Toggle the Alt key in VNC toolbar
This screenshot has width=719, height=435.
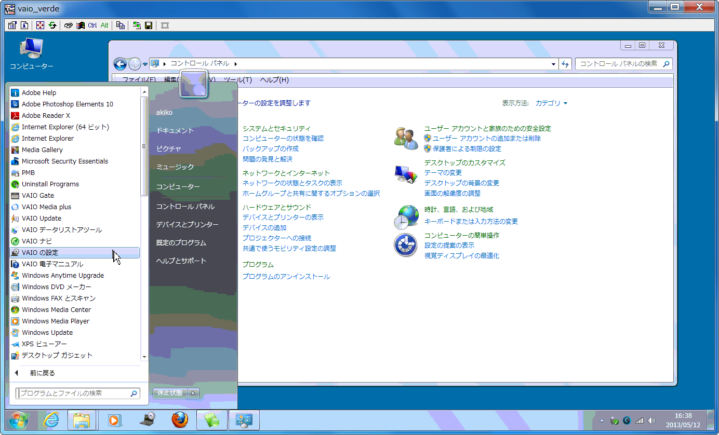(x=104, y=25)
